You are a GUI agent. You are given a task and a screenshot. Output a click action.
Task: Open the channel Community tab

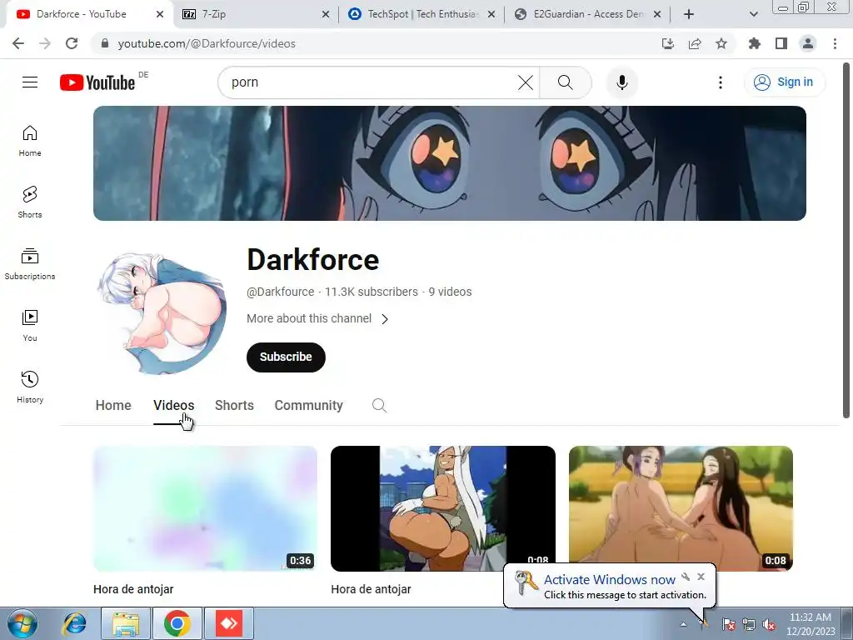pyautogui.click(x=308, y=406)
